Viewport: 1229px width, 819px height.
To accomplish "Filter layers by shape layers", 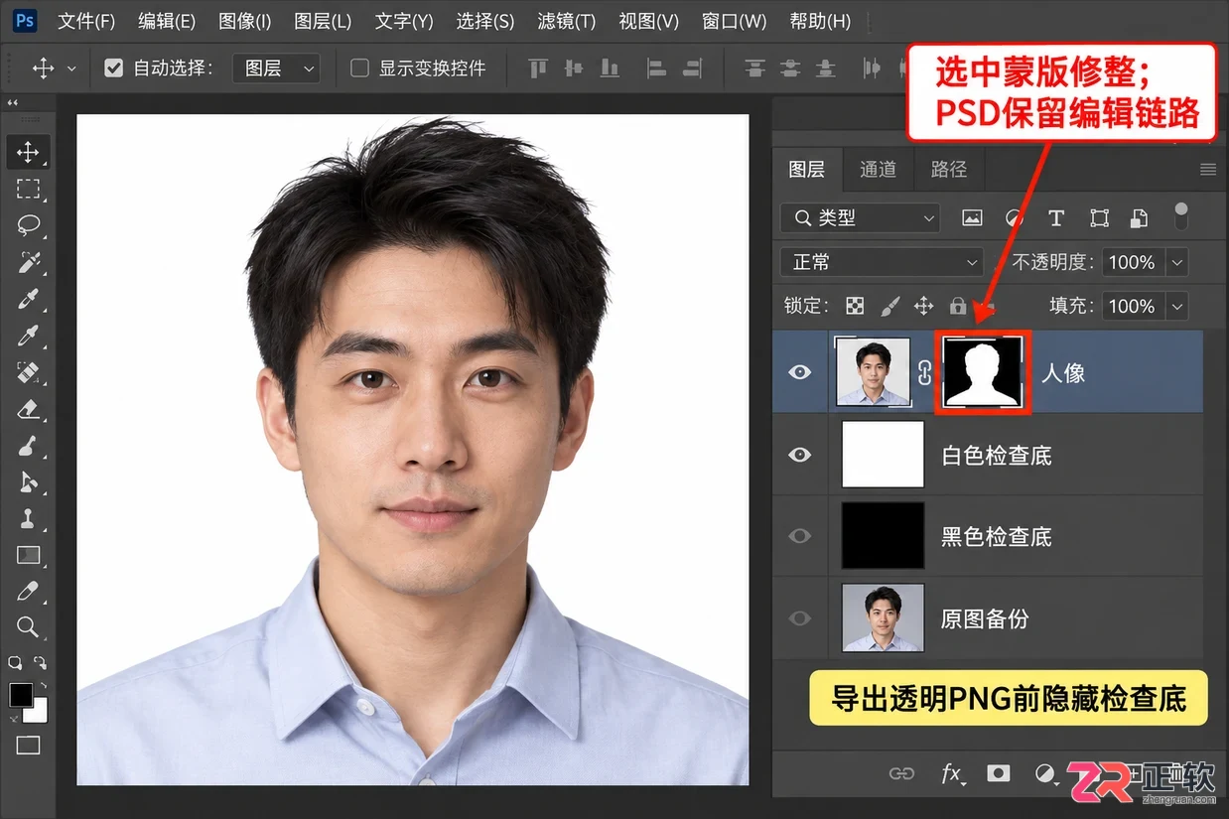I will click(1099, 217).
